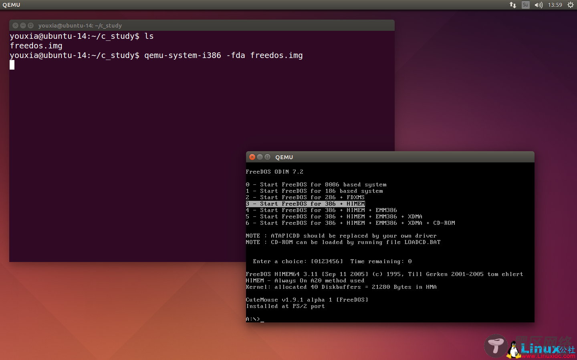577x360 pixels.
Task: Click the Installed at PS/2 port line
Action: point(285,306)
